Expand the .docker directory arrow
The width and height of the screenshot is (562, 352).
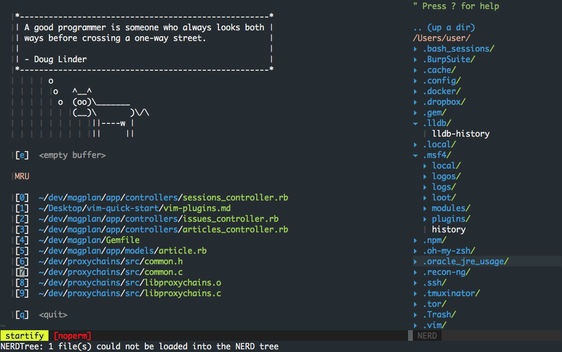pyautogui.click(x=415, y=91)
